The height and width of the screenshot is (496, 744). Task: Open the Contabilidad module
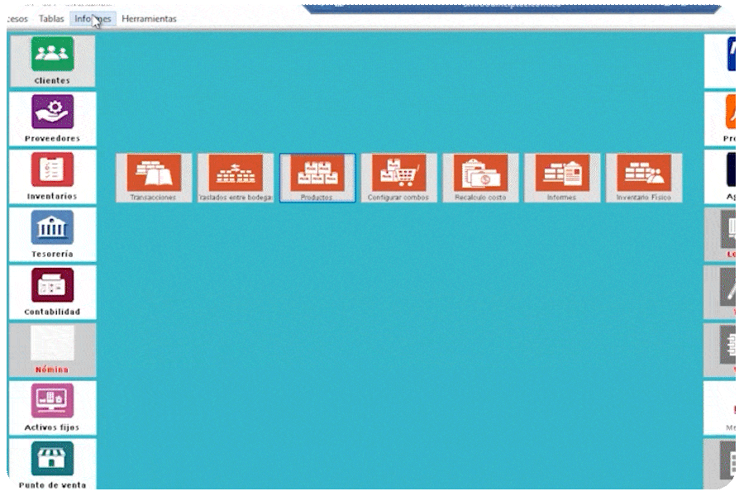click(52, 293)
